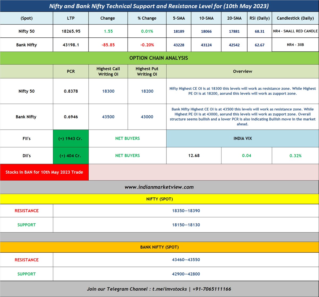The height and width of the screenshot is (297, 319).
Task: Click the % Change column header
Action: click(147, 18)
